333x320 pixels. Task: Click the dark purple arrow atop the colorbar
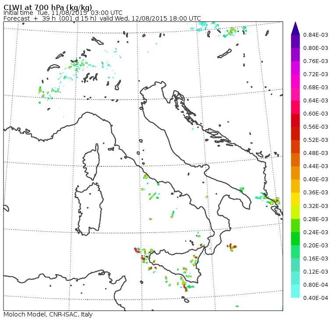coord(295,28)
